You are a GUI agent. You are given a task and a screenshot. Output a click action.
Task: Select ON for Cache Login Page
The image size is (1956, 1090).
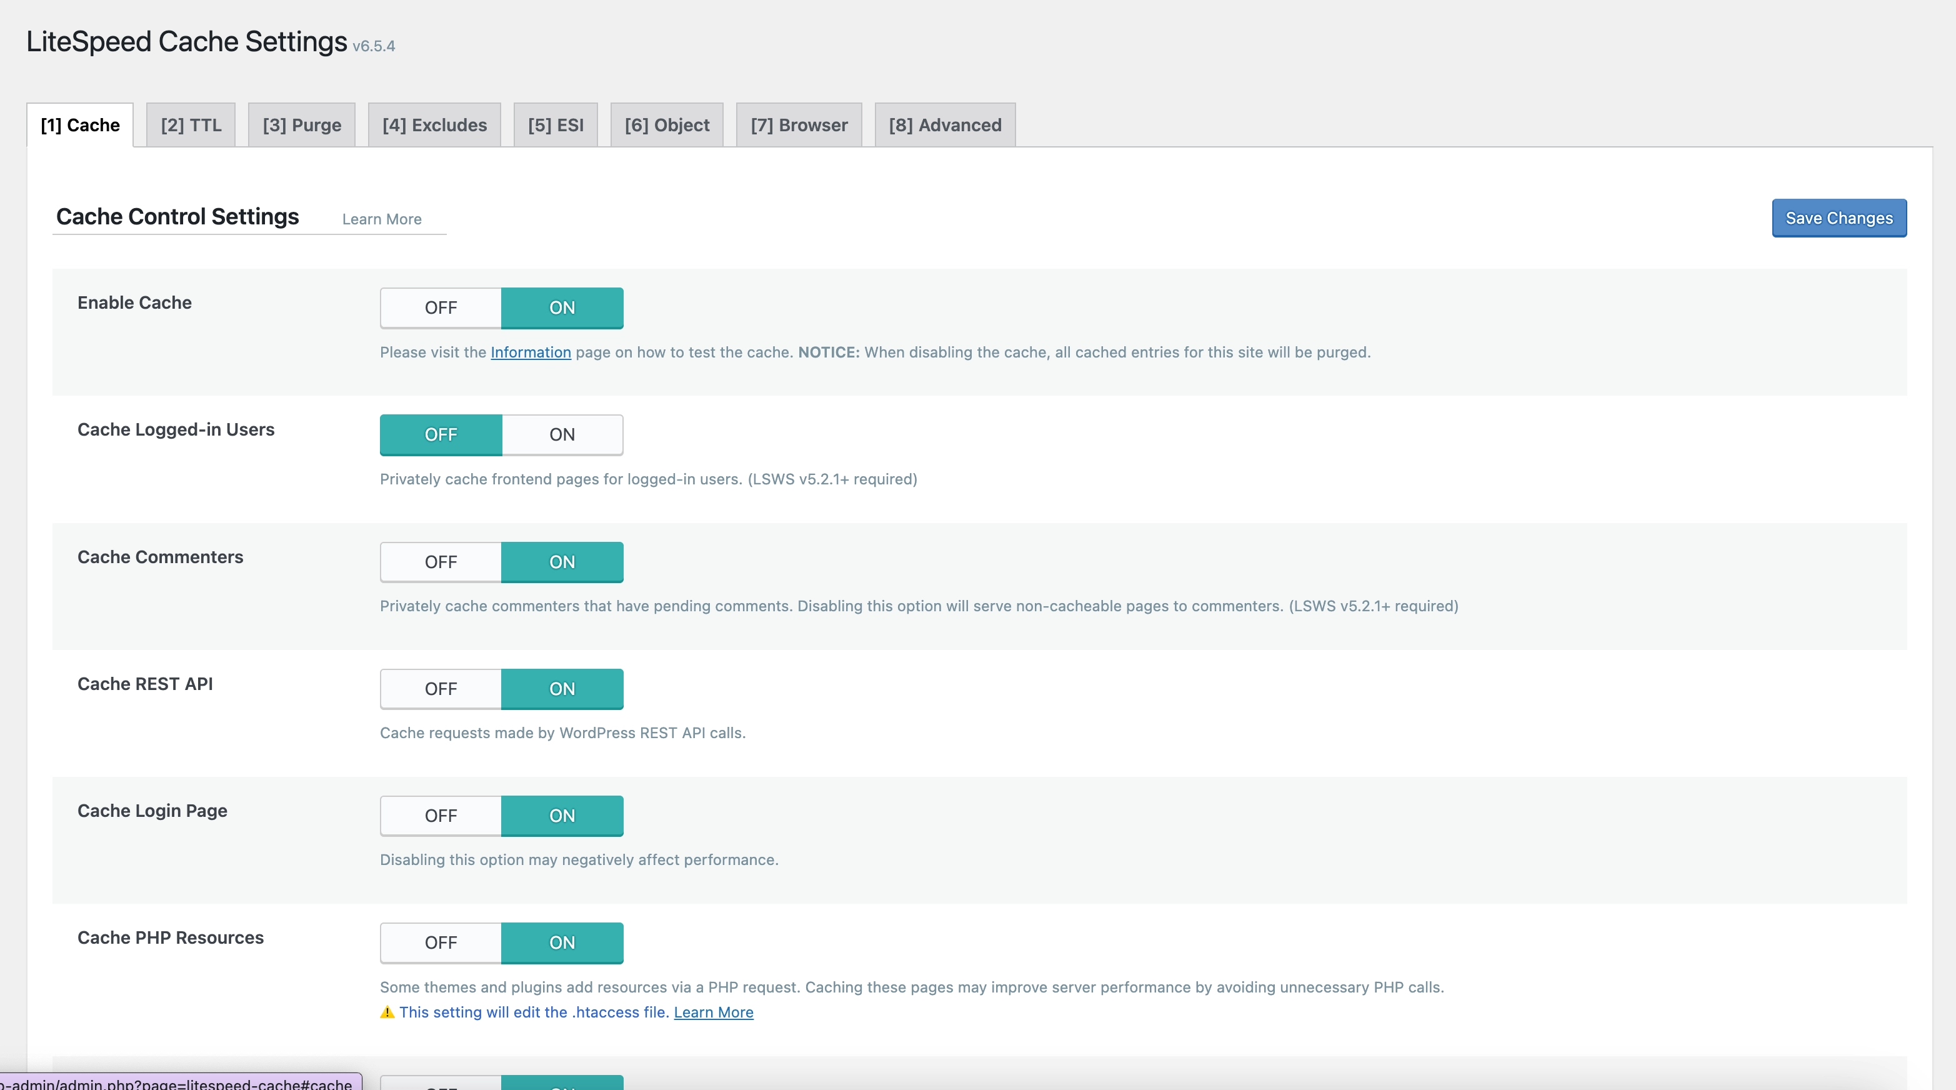562,816
